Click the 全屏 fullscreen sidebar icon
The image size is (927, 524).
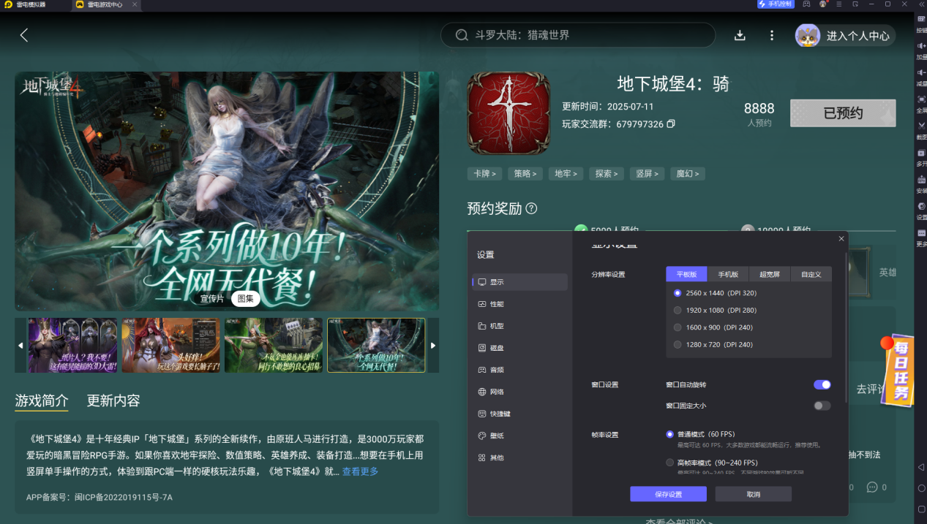point(921,99)
